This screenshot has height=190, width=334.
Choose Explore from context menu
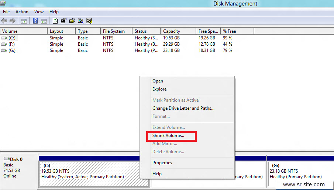coord(159,89)
